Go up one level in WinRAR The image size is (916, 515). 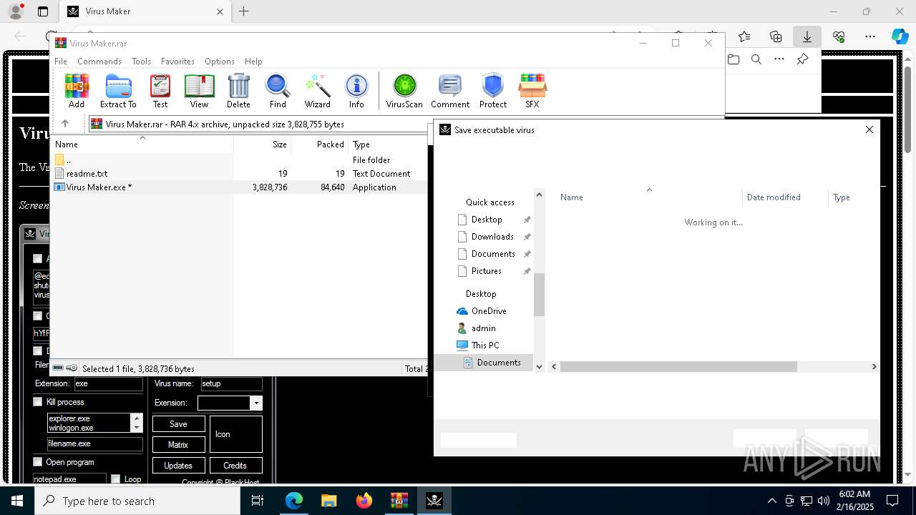click(65, 124)
